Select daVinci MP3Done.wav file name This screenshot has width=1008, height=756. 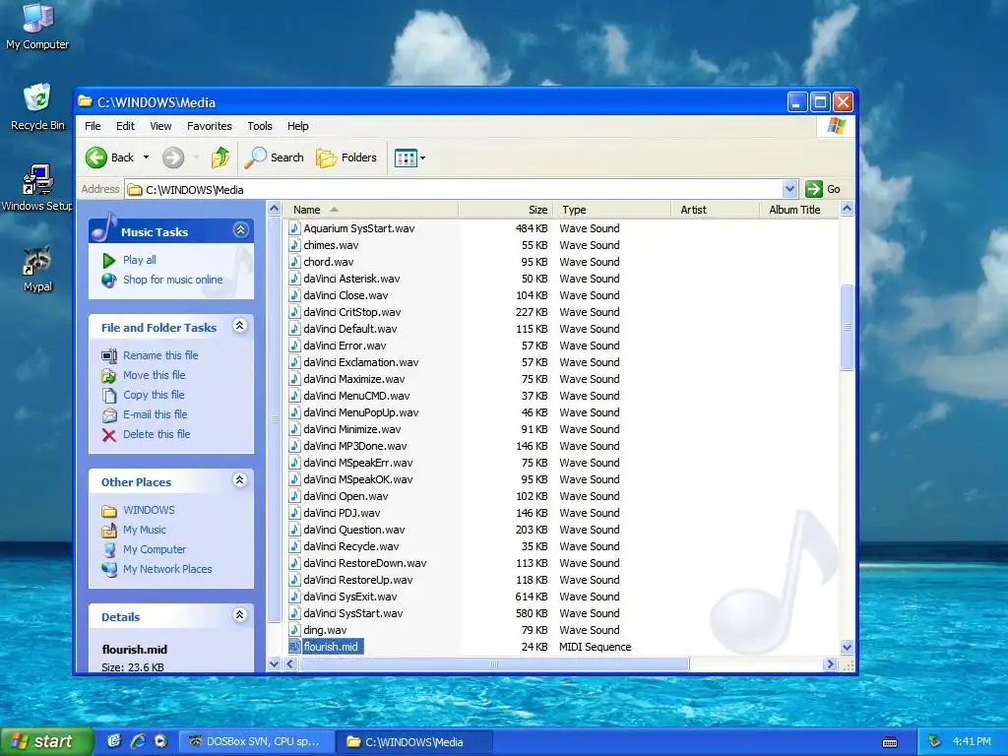[x=354, y=446]
